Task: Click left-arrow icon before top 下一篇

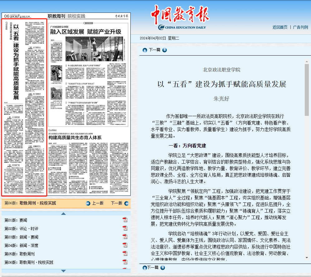Action: coord(145,50)
